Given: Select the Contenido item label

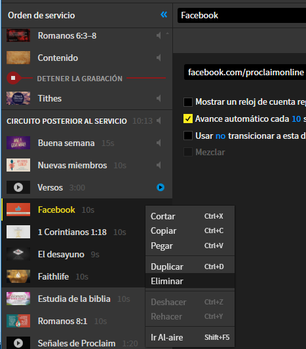Looking at the screenshot, I should (x=58, y=58).
